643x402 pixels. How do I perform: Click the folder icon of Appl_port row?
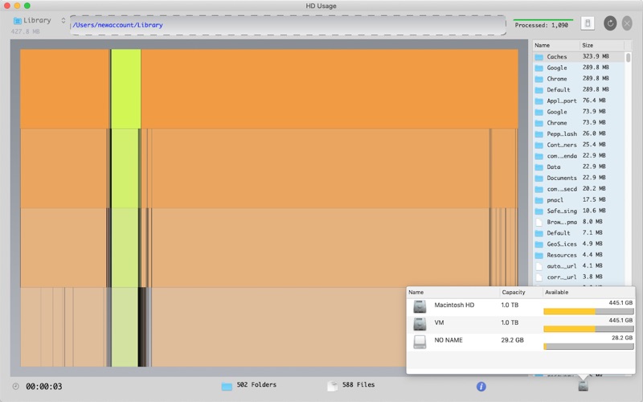tap(539, 101)
